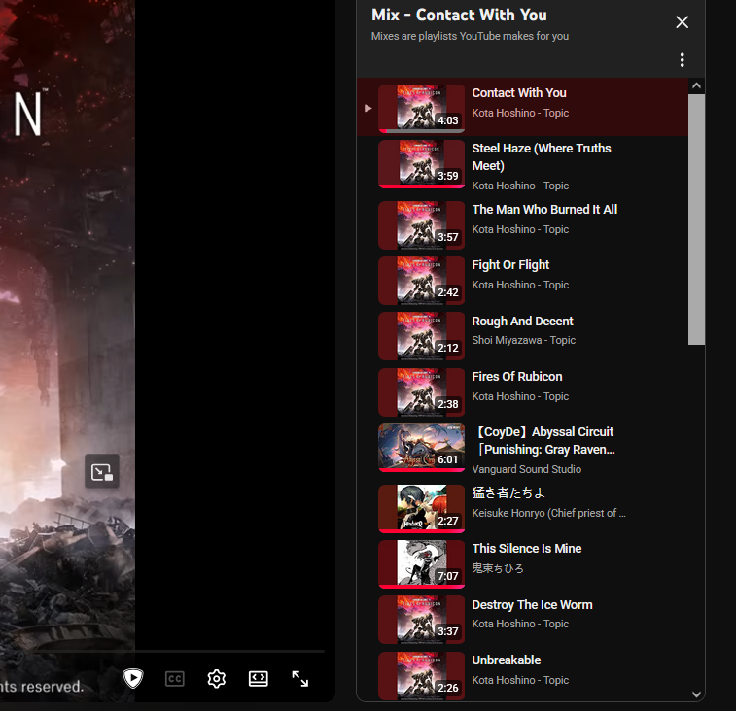Select the Contact With You title
The image size is (736, 711).
(x=519, y=93)
